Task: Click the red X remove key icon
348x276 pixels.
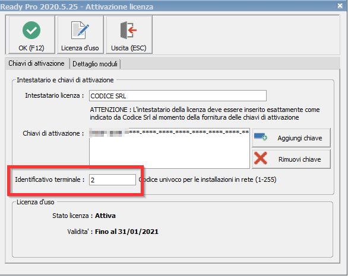Action: [261, 158]
